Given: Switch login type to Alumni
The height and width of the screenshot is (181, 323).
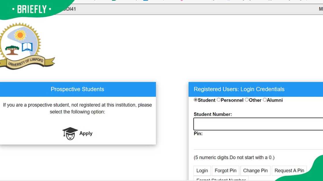Looking at the screenshot, I should pos(265,100).
